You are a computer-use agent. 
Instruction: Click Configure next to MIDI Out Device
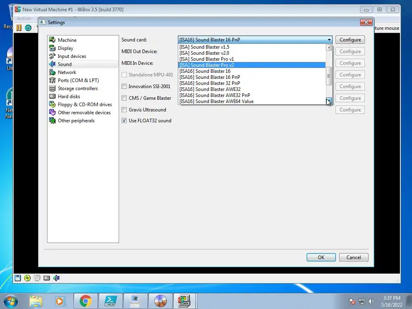[350, 51]
